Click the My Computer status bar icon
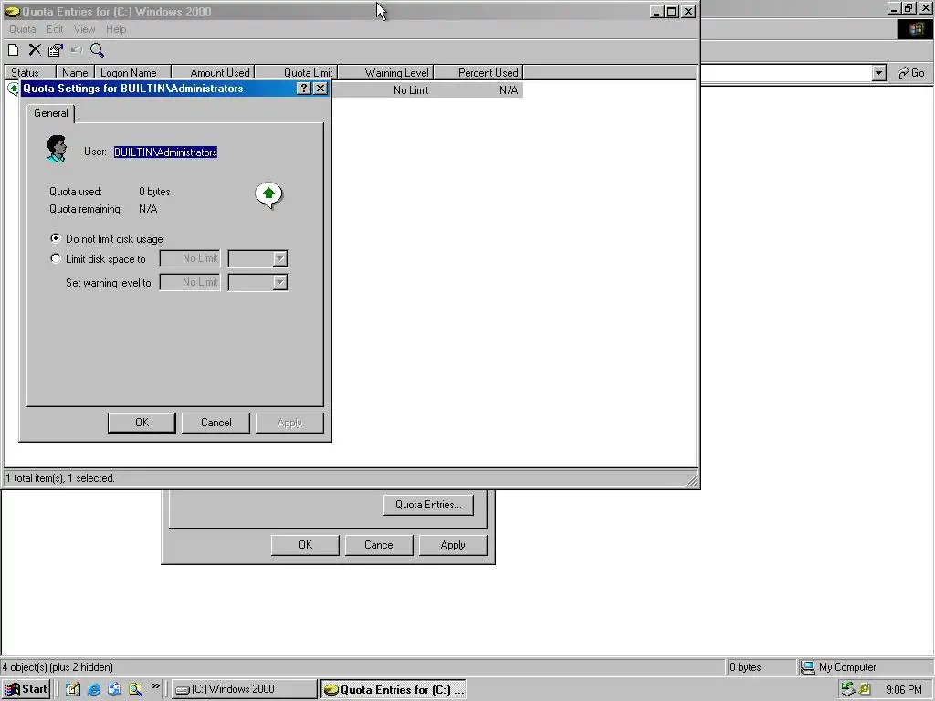Image resolution: width=935 pixels, height=701 pixels. pos(807,667)
